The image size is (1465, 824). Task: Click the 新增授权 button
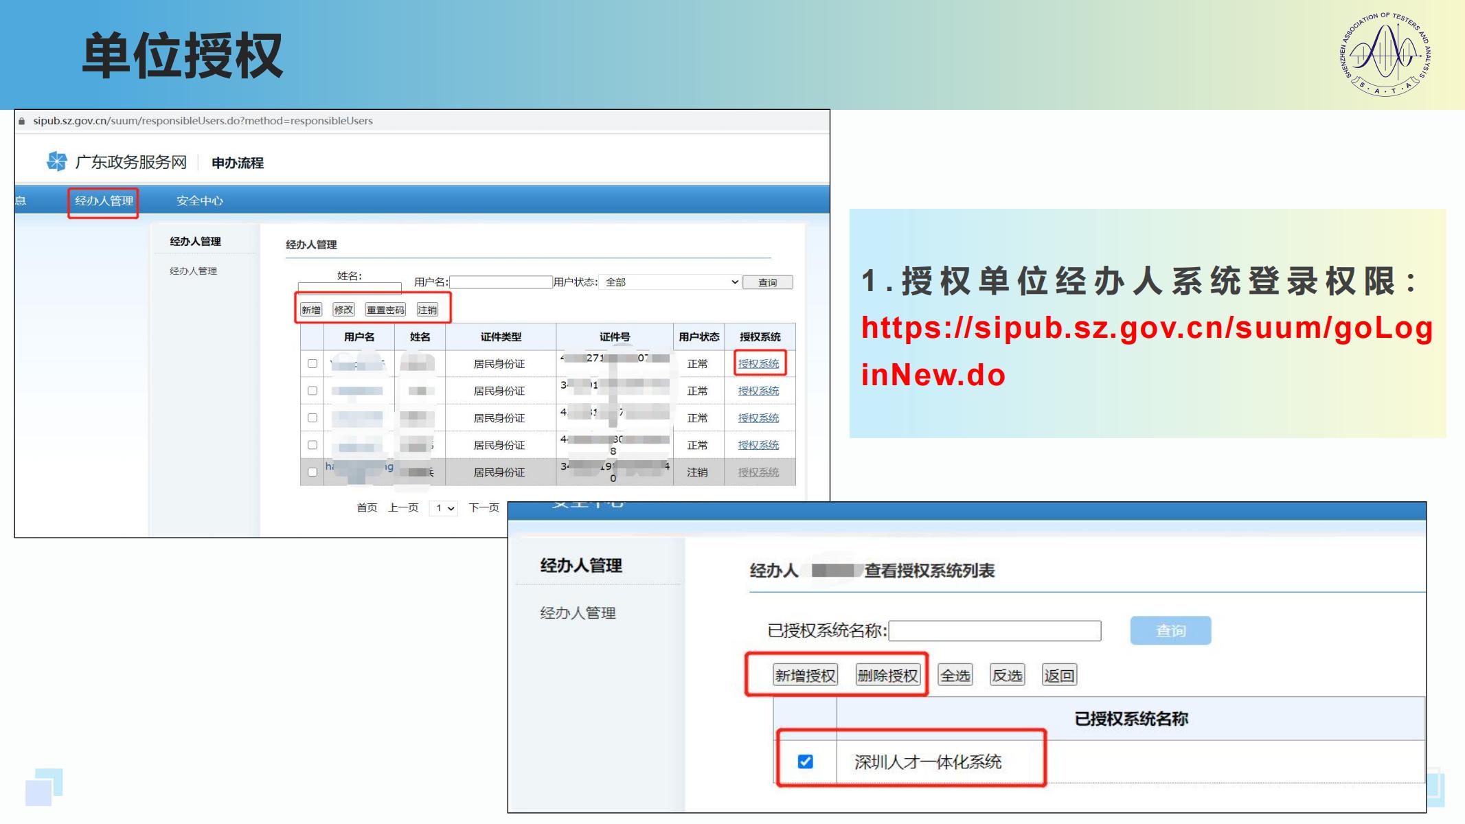point(805,675)
